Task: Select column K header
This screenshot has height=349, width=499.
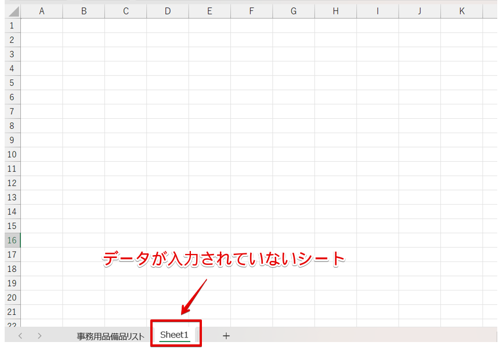Action: tap(461, 10)
